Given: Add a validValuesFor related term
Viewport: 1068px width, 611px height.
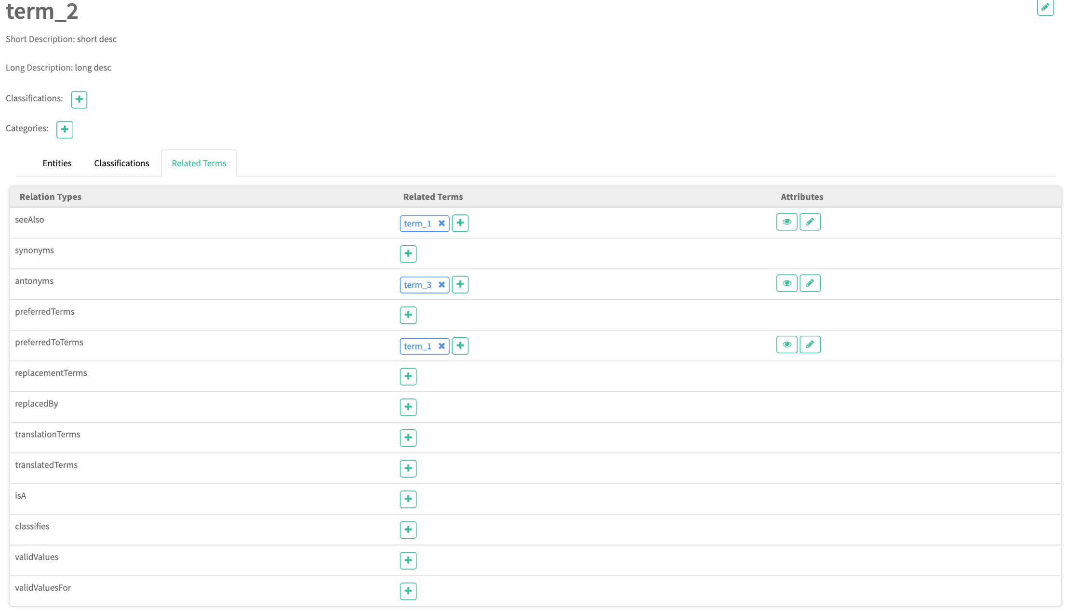Looking at the screenshot, I should 408,591.
